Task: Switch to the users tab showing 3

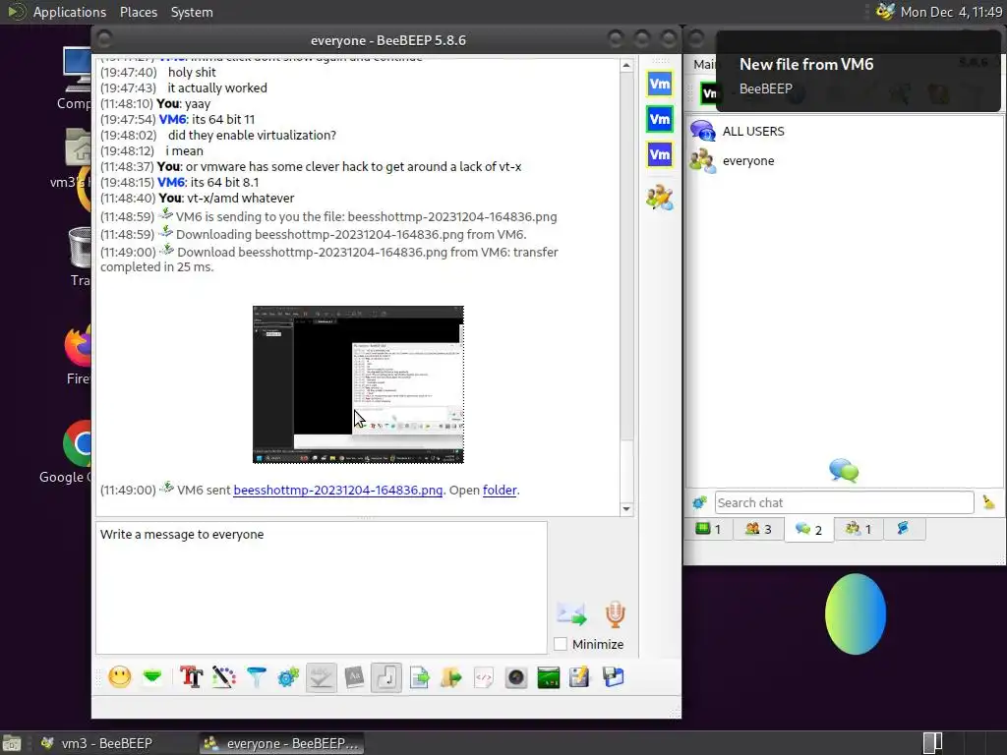Action: [758, 529]
